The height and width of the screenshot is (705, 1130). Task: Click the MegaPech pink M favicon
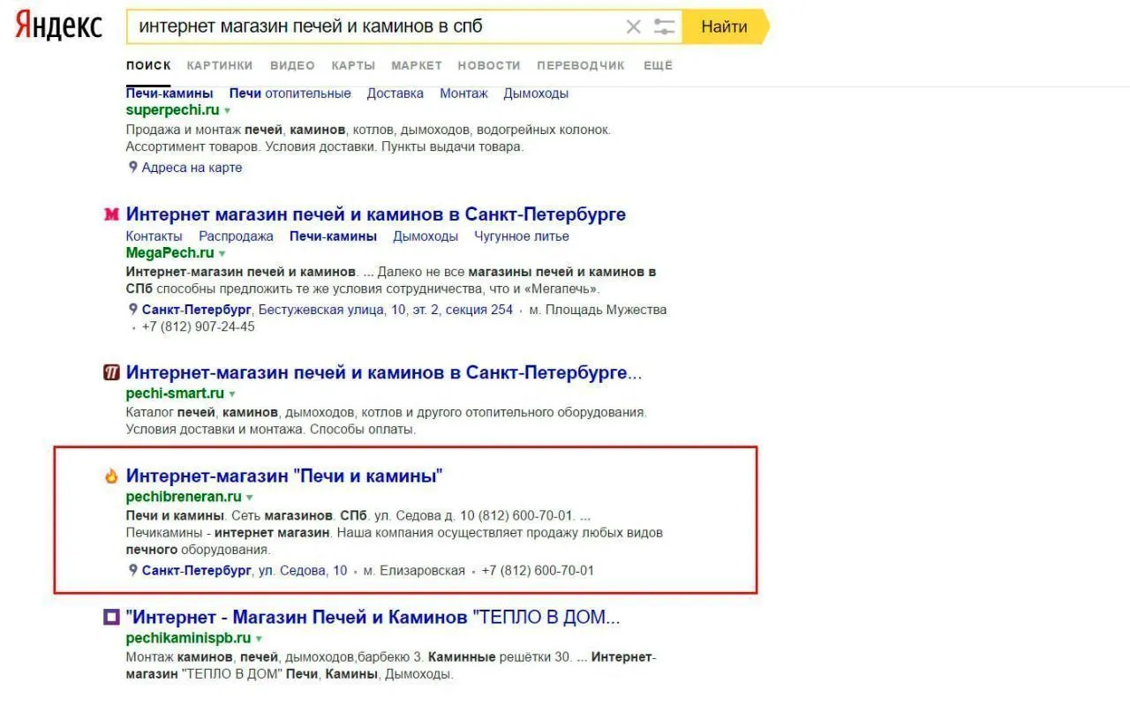(111, 214)
